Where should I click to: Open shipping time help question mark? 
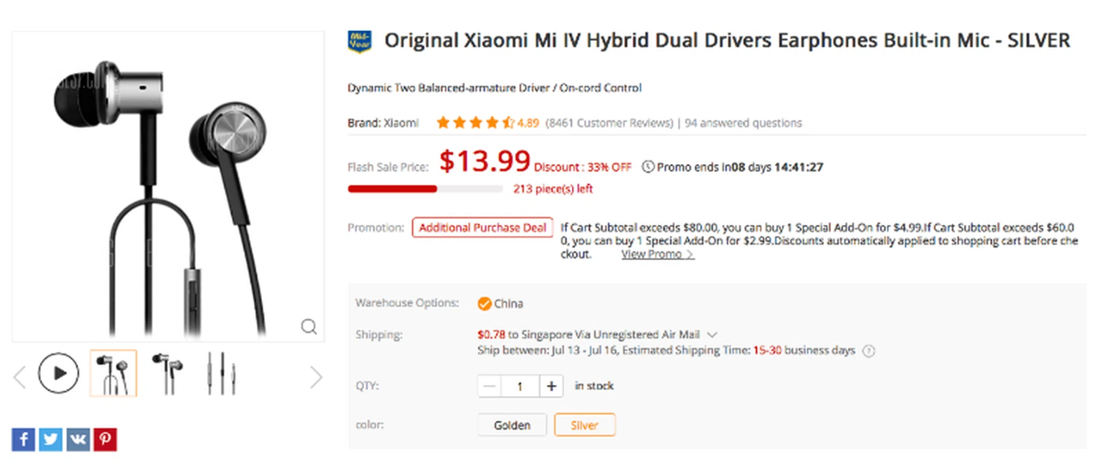pyautogui.click(x=869, y=351)
